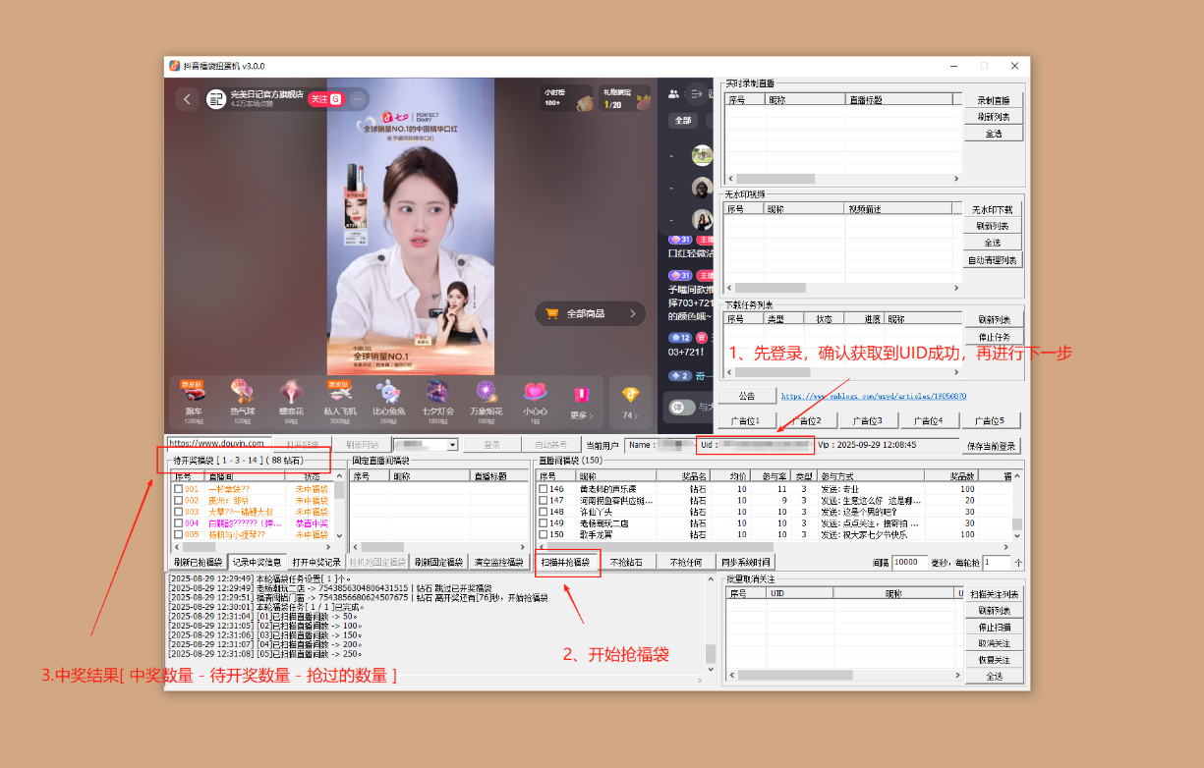1204x768 pixels.
Task: Click 刷新固定福袋 button
Action: (437, 562)
